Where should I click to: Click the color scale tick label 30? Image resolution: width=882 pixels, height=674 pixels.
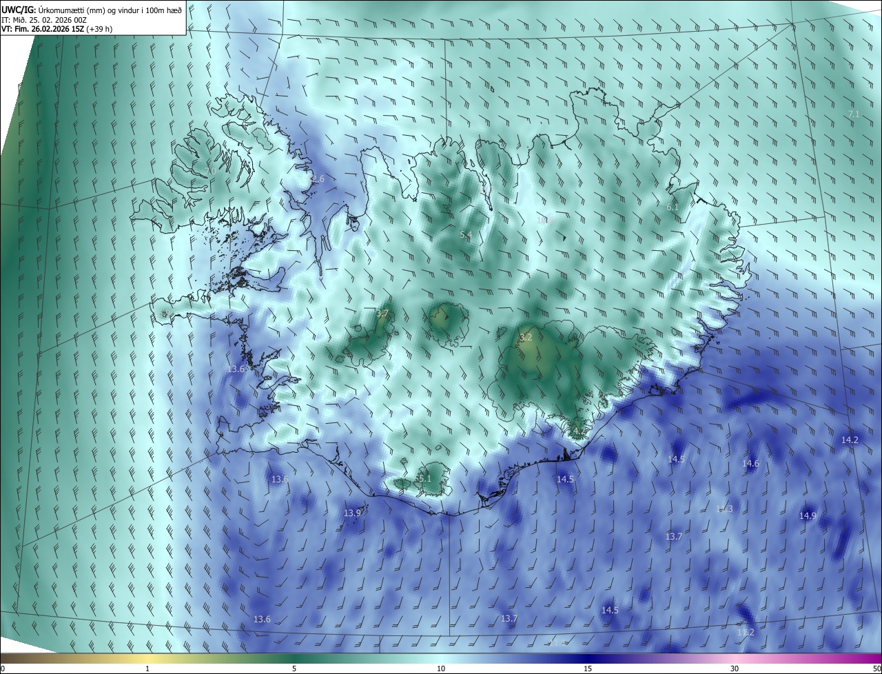tap(735, 668)
